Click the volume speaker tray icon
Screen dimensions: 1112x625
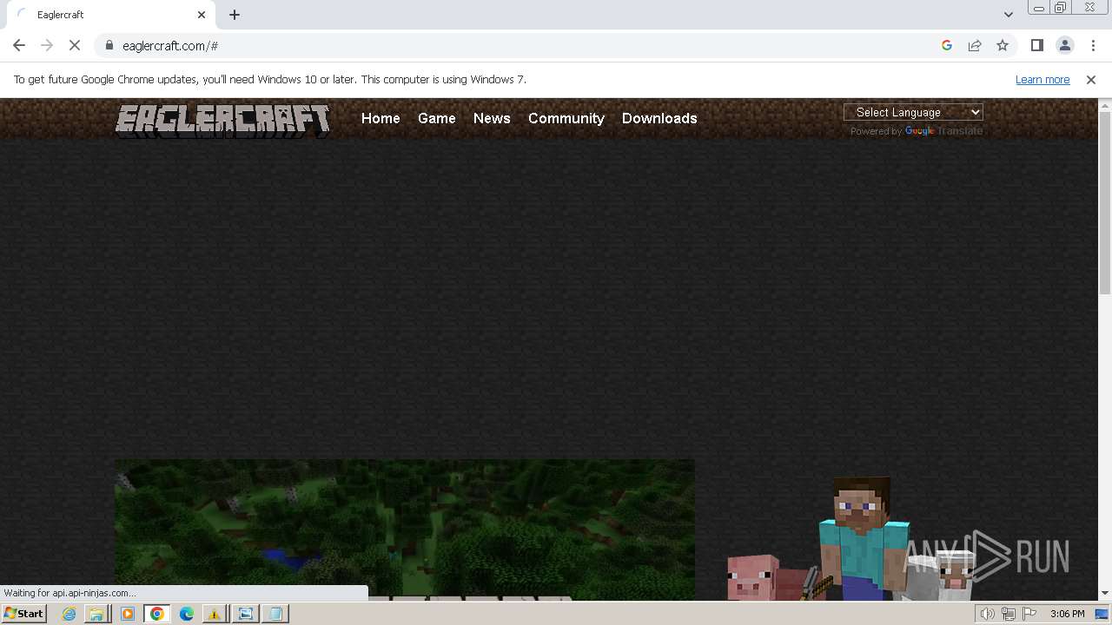(x=987, y=614)
